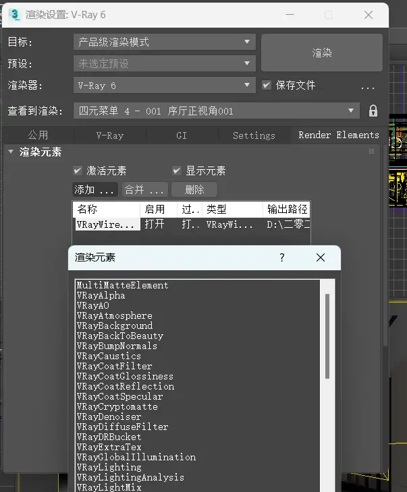The width and height of the screenshot is (407, 492).
Task: Switch to the 公用 tab
Action: pos(38,135)
